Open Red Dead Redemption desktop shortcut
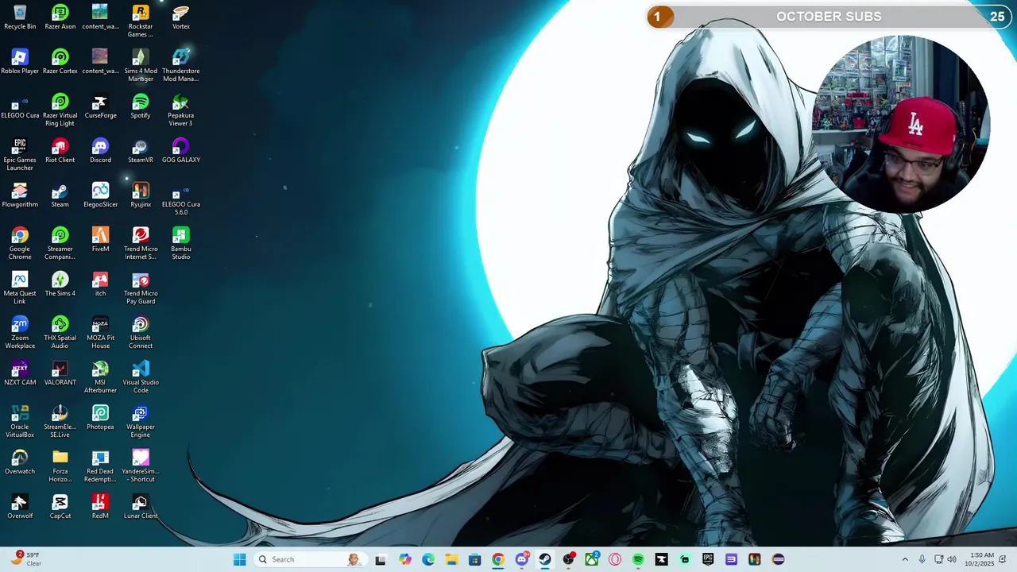 [100, 466]
